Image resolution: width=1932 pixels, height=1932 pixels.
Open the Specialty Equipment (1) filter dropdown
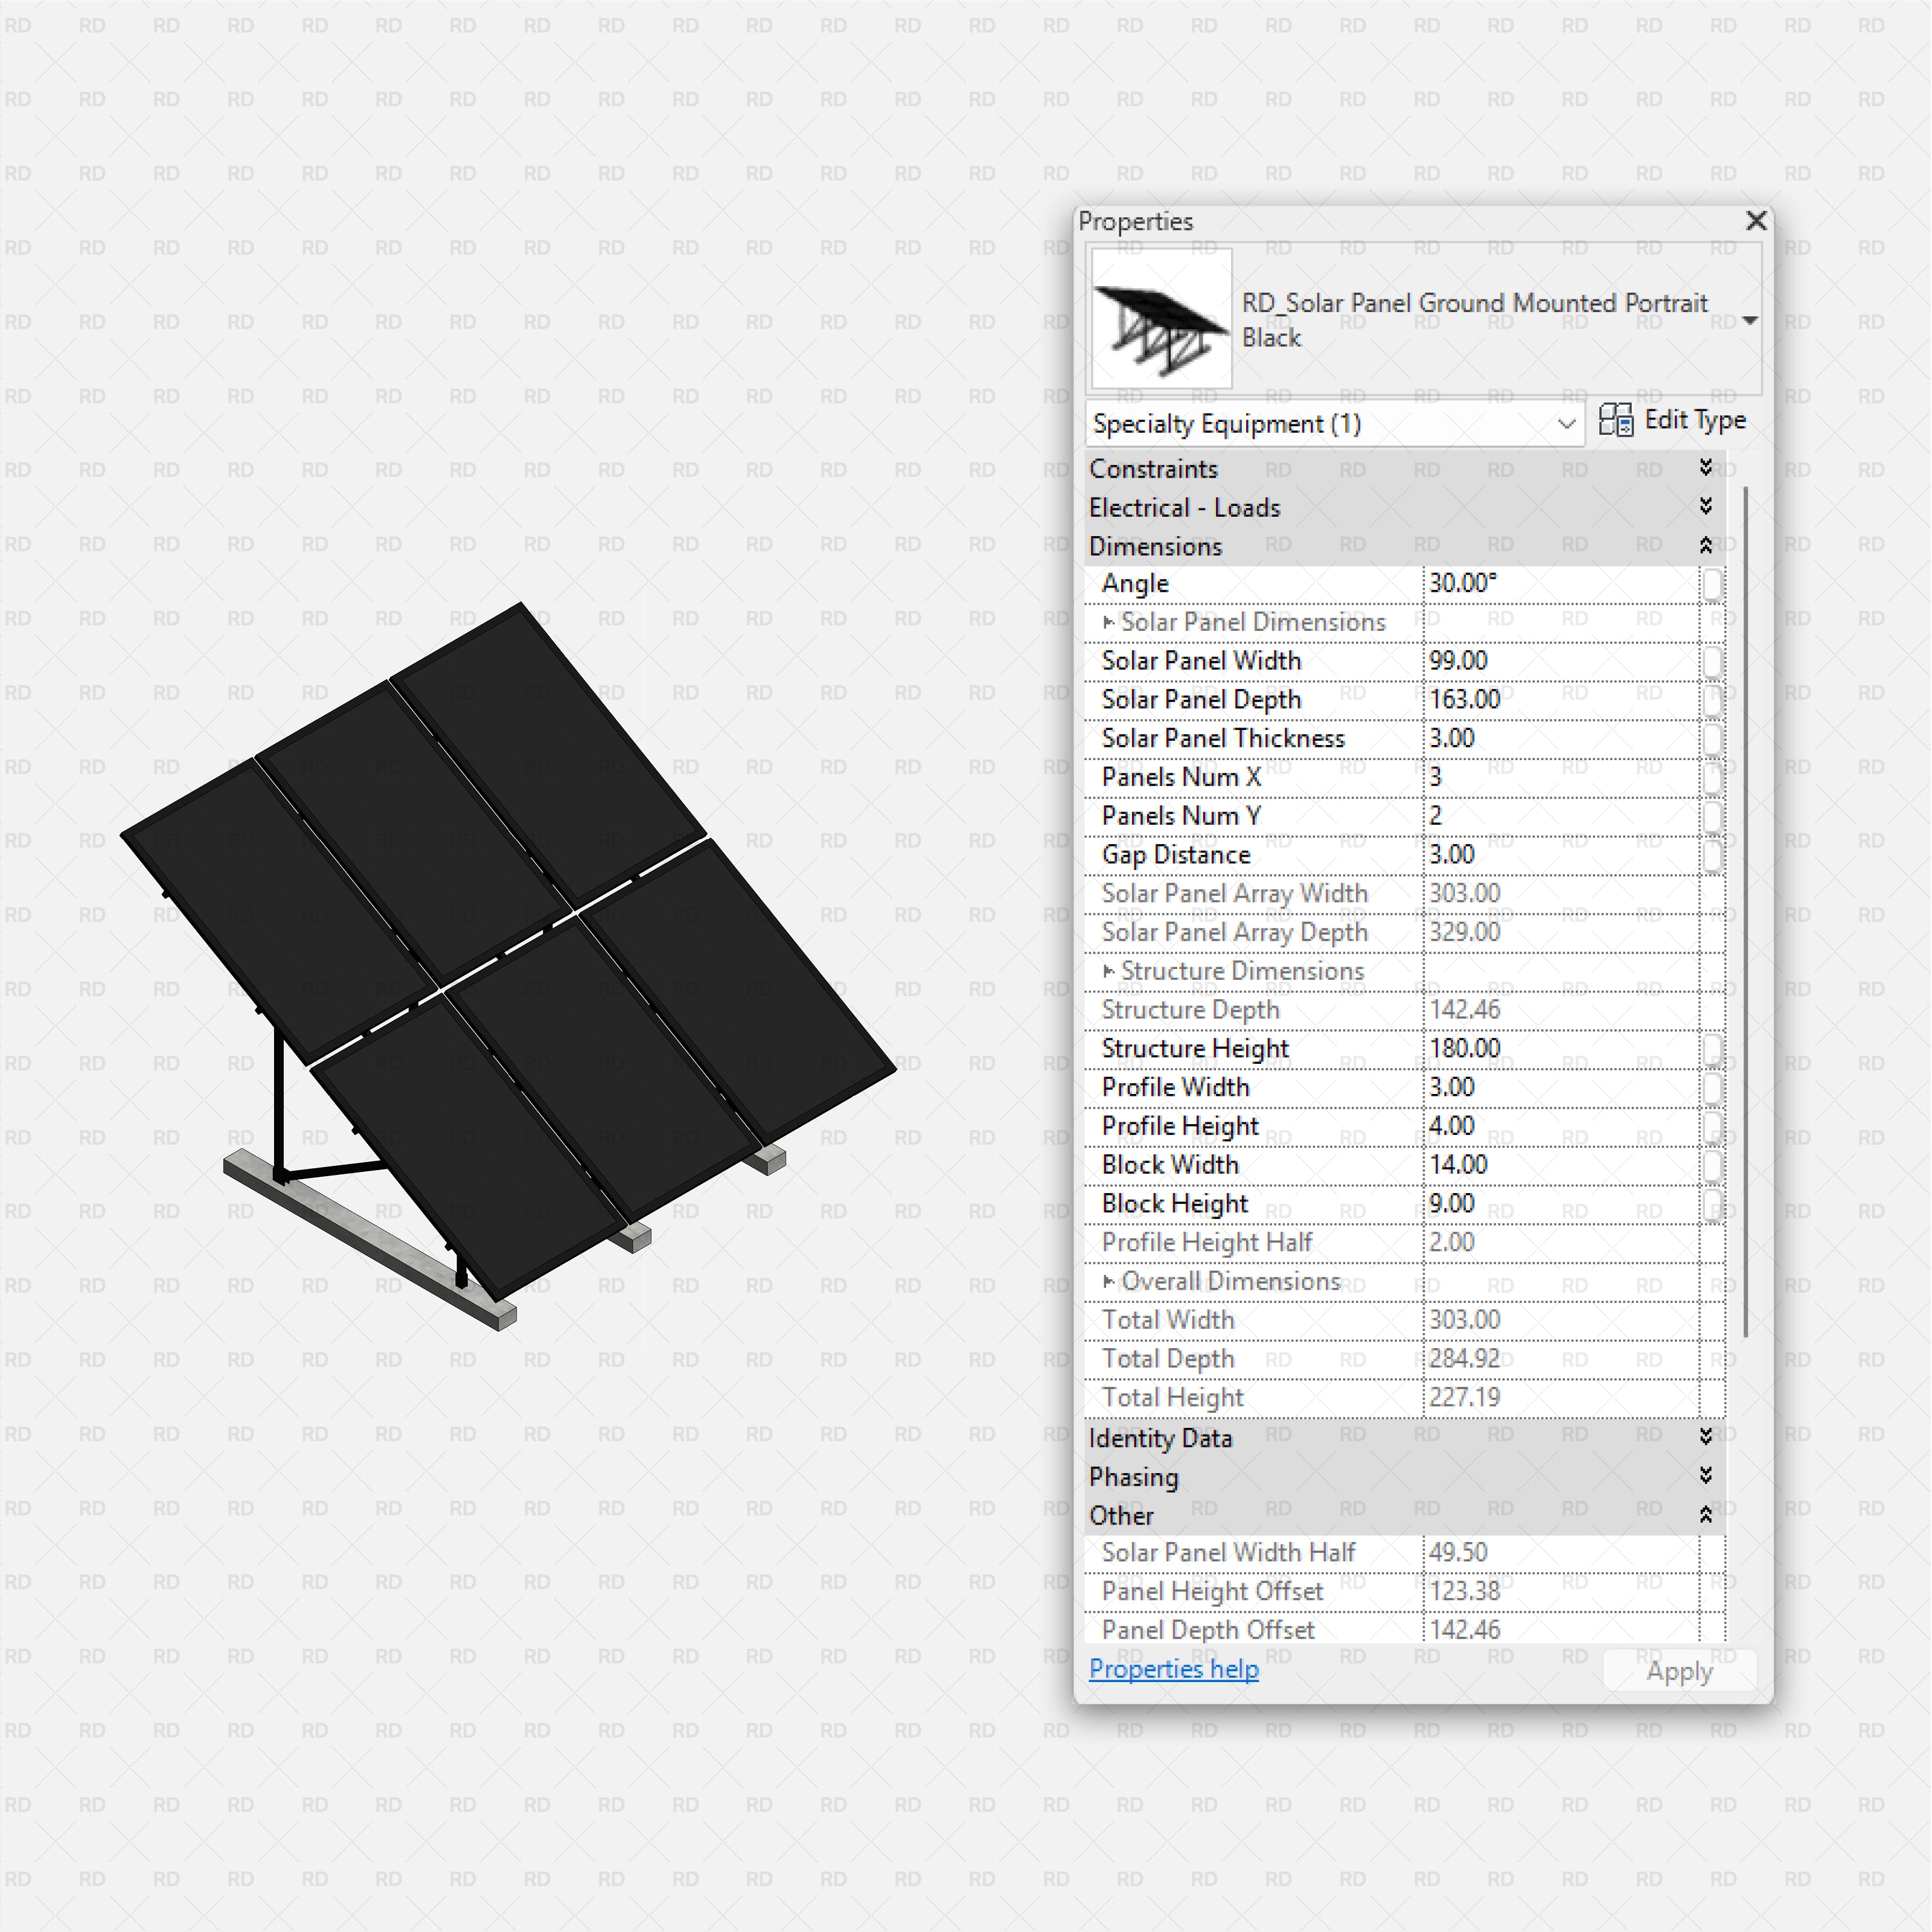click(x=1566, y=424)
